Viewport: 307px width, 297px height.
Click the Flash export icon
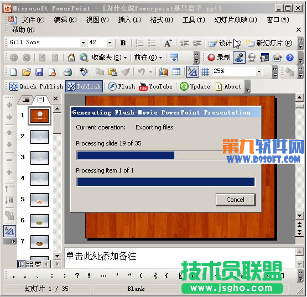121,86
